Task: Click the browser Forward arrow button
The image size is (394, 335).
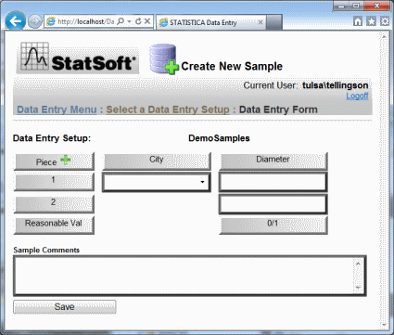Action: (34, 21)
